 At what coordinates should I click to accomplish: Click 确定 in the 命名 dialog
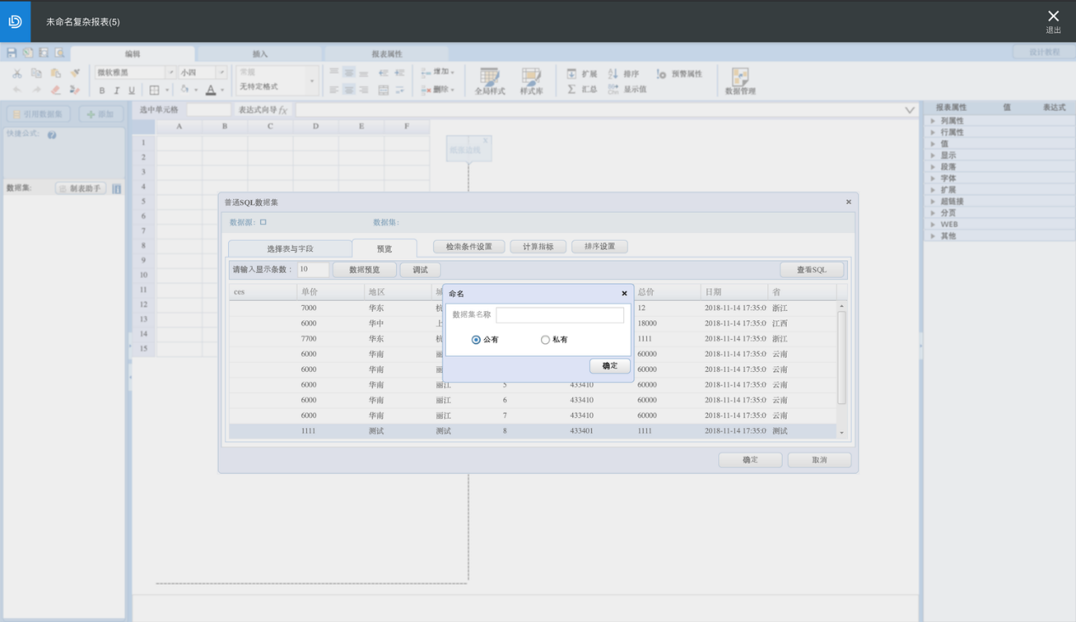(x=610, y=366)
